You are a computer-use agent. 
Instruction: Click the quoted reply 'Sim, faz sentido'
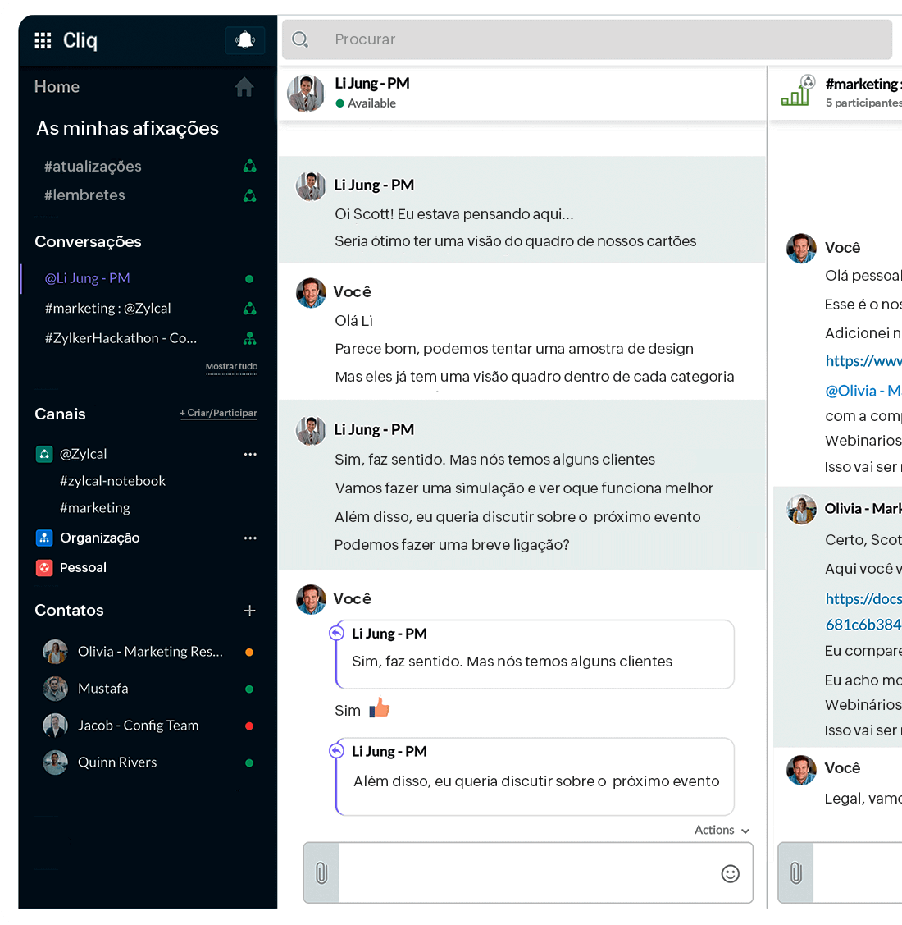[535, 654]
